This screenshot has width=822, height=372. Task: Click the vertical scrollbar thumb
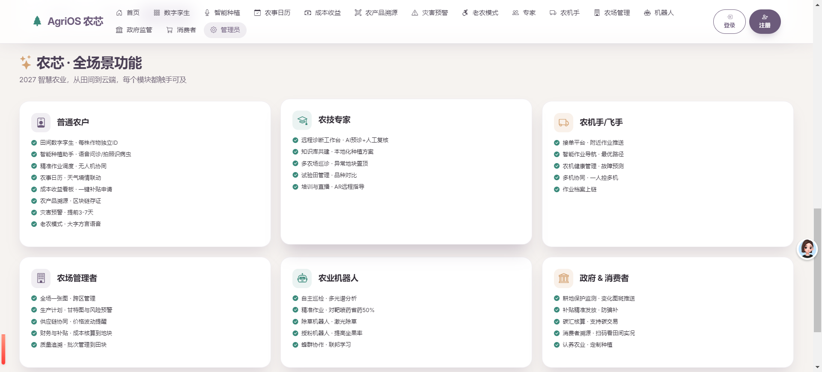tap(817, 270)
